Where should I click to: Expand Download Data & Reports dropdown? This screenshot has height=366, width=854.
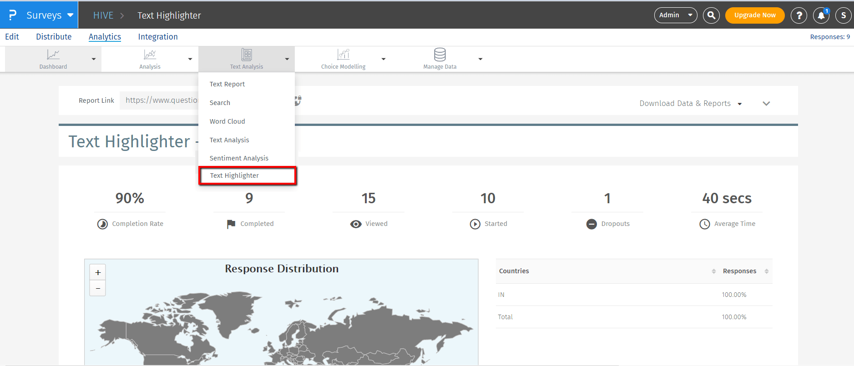pyautogui.click(x=690, y=104)
